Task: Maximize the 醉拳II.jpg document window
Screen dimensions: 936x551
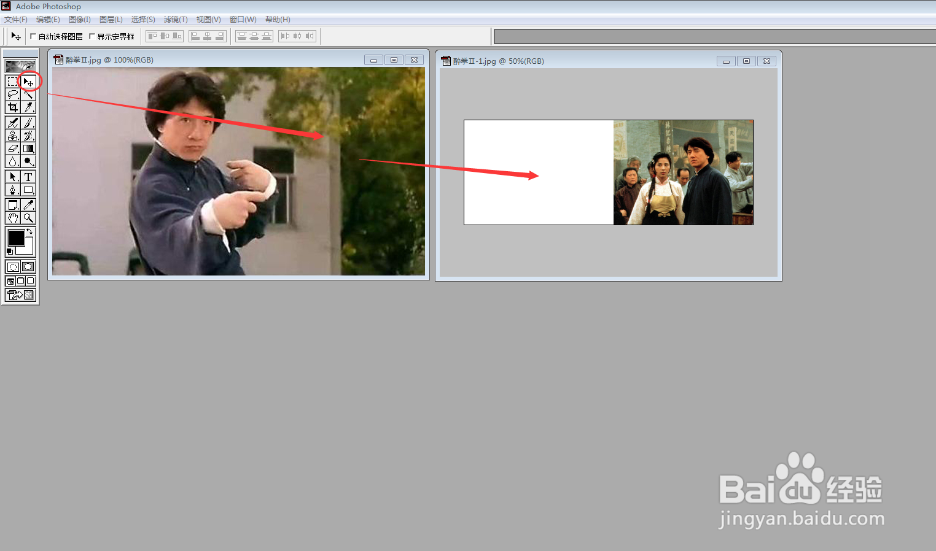Action: [x=394, y=60]
